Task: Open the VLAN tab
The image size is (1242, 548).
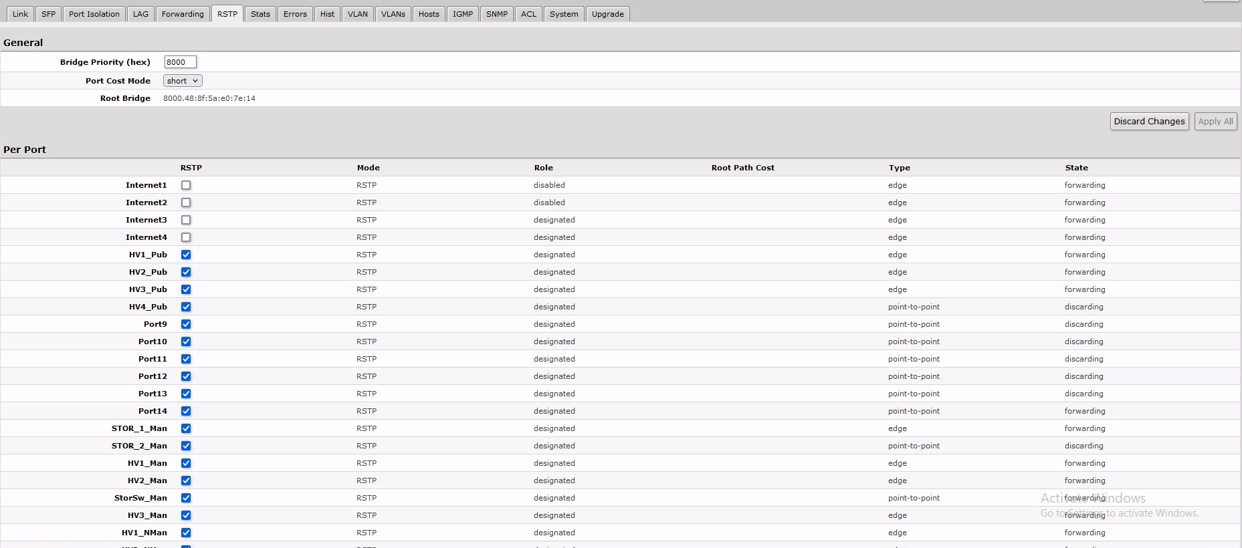Action: [358, 14]
